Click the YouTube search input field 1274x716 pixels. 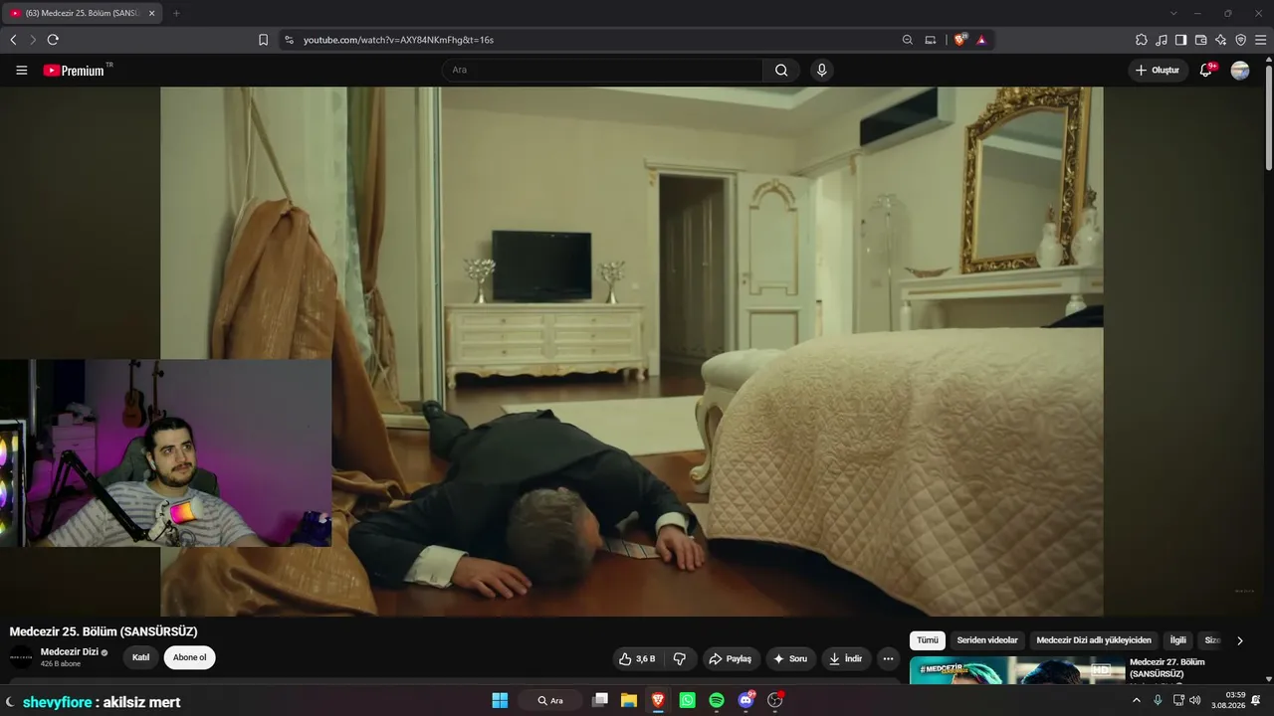[602, 71]
